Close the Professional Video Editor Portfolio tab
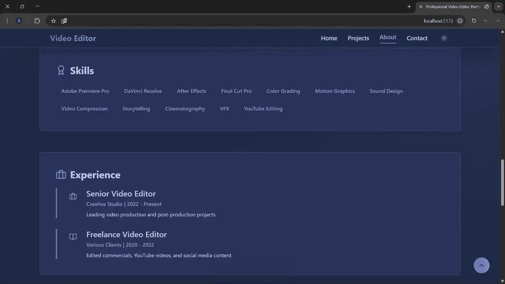The width and height of the screenshot is (505, 284). click(421, 7)
